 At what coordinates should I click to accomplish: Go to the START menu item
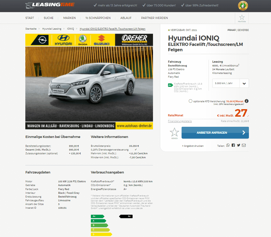(x=30, y=18)
